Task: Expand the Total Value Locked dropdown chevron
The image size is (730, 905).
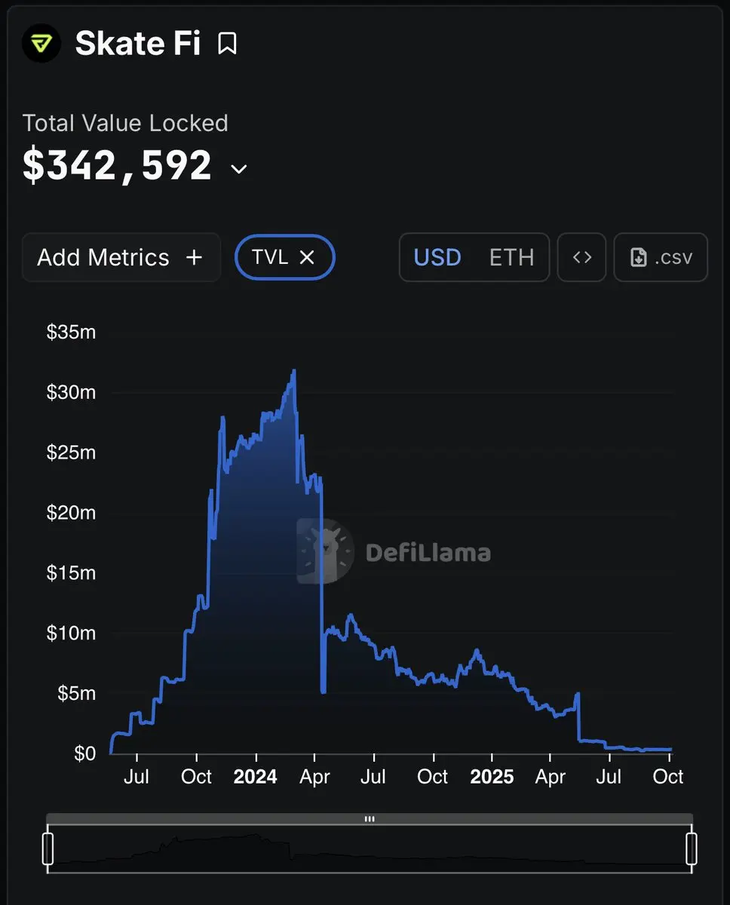Action: pos(238,169)
